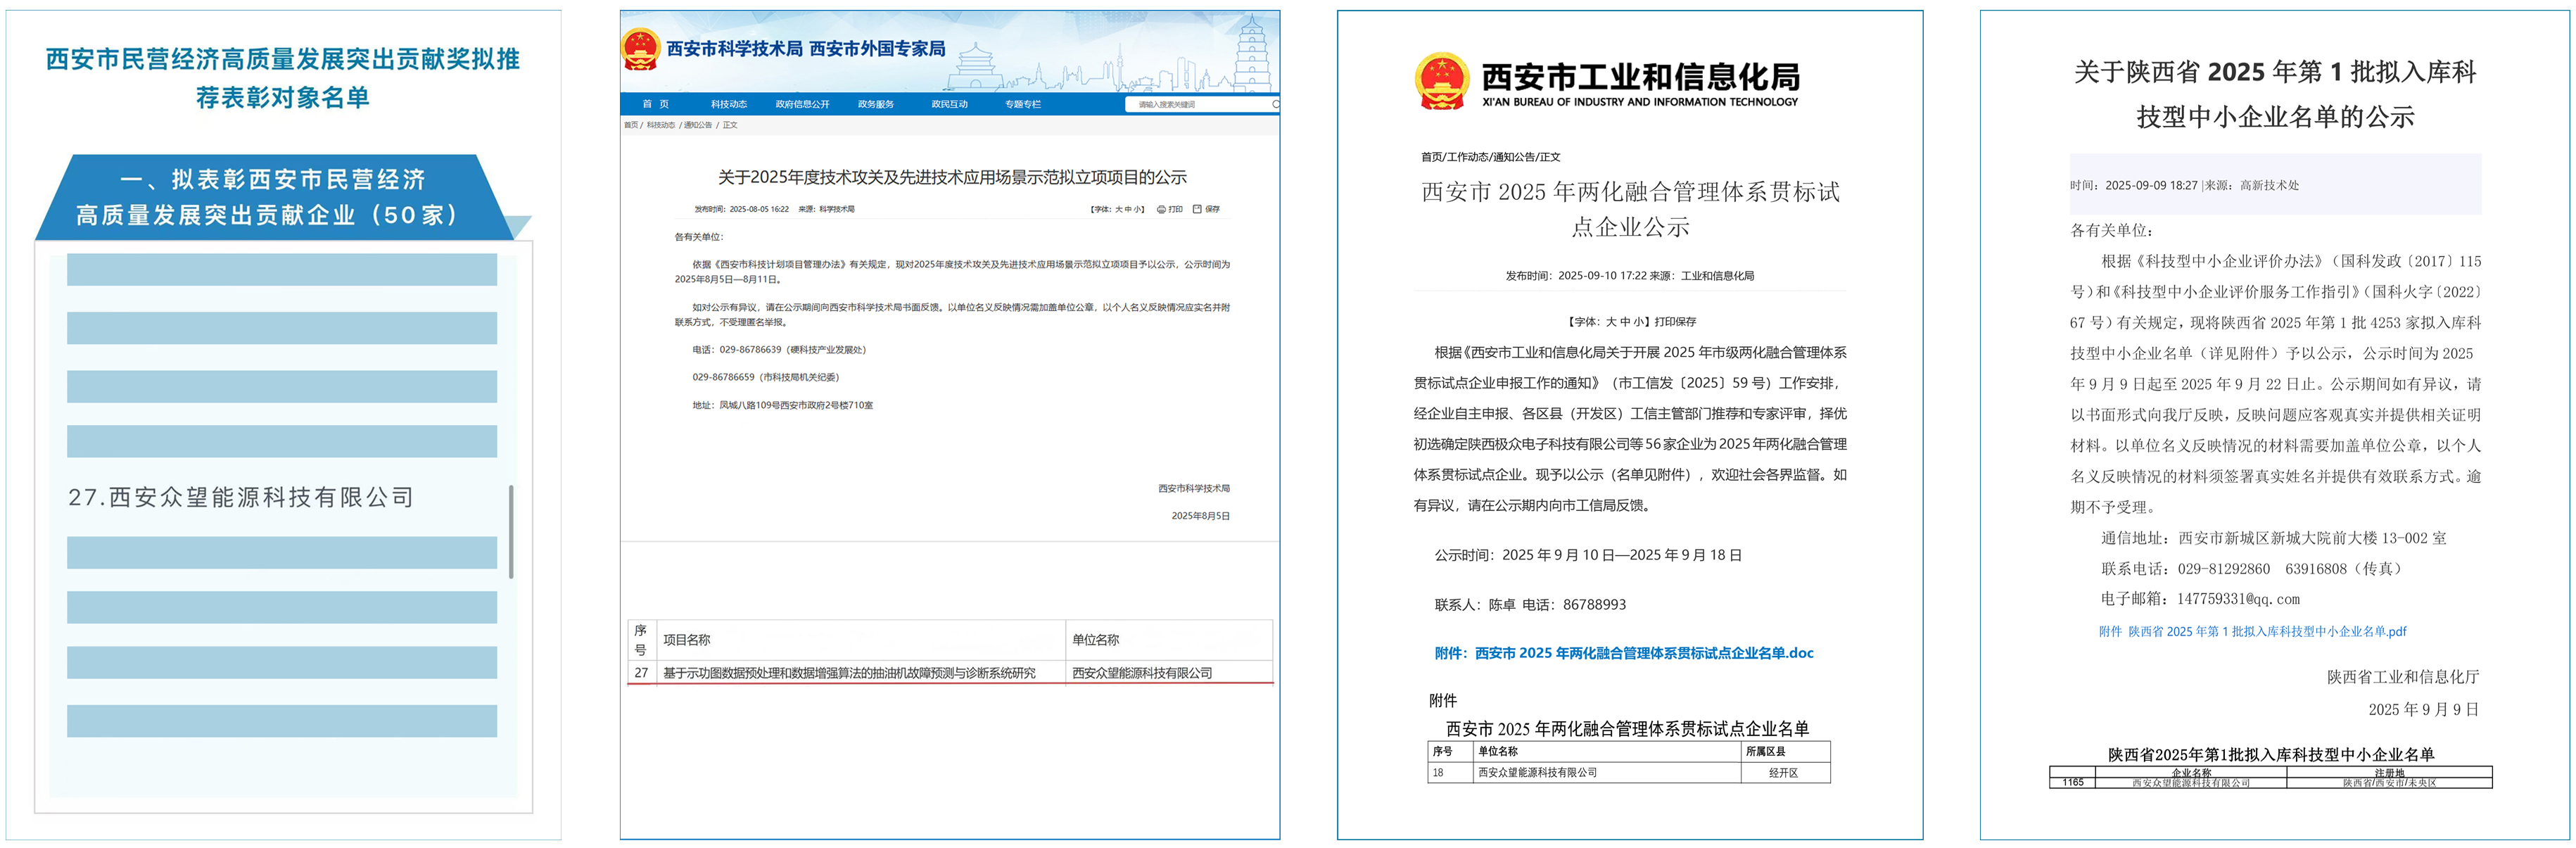This screenshot has width=2576, height=848.
Task: Select the 政府信息公开 menu item
Action: pos(802,104)
